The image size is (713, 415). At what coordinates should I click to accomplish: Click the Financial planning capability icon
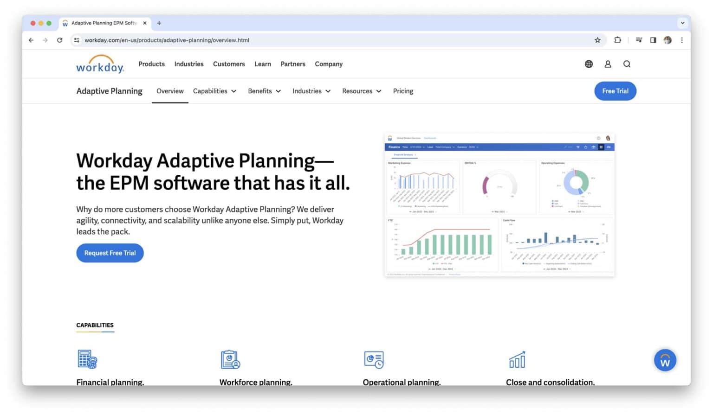87,359
